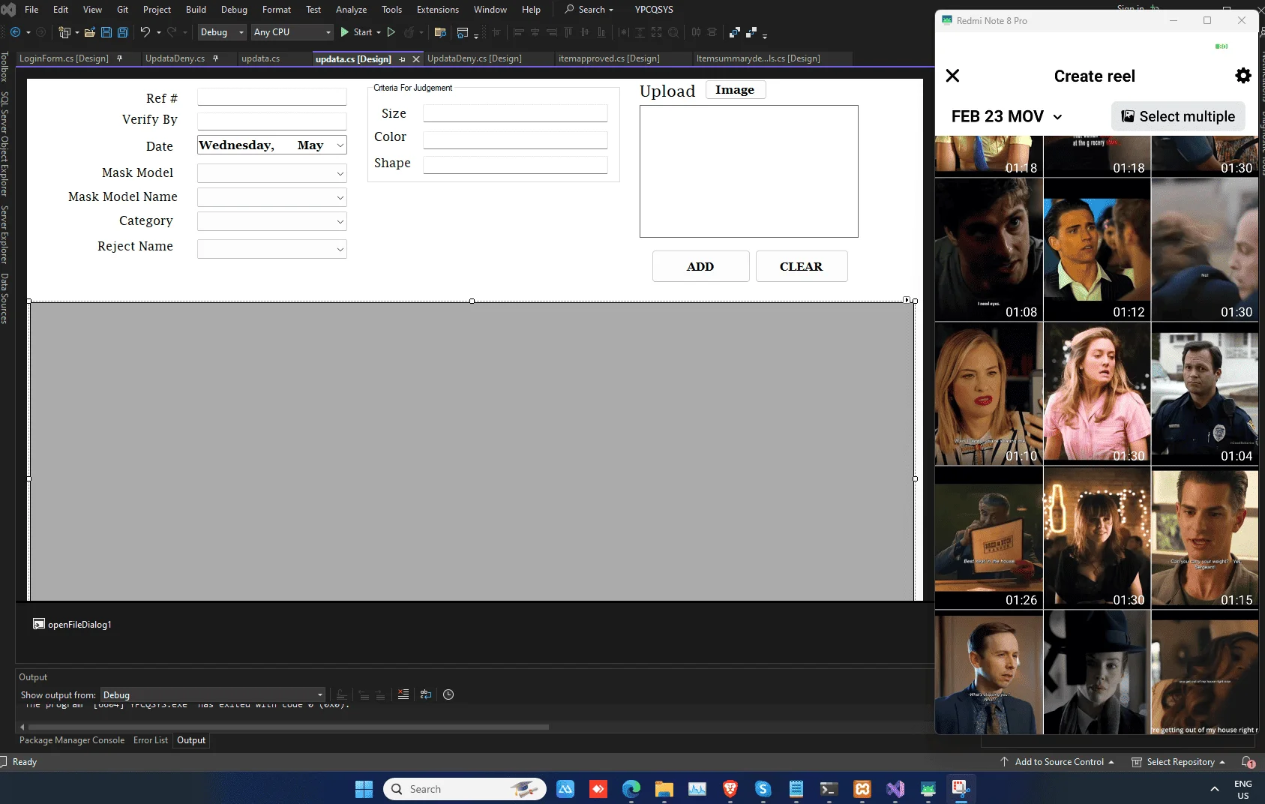The height and width of the screenshot is (804, 1265).
Task: Show hidden system tray icons
Action: [1214, 789]
